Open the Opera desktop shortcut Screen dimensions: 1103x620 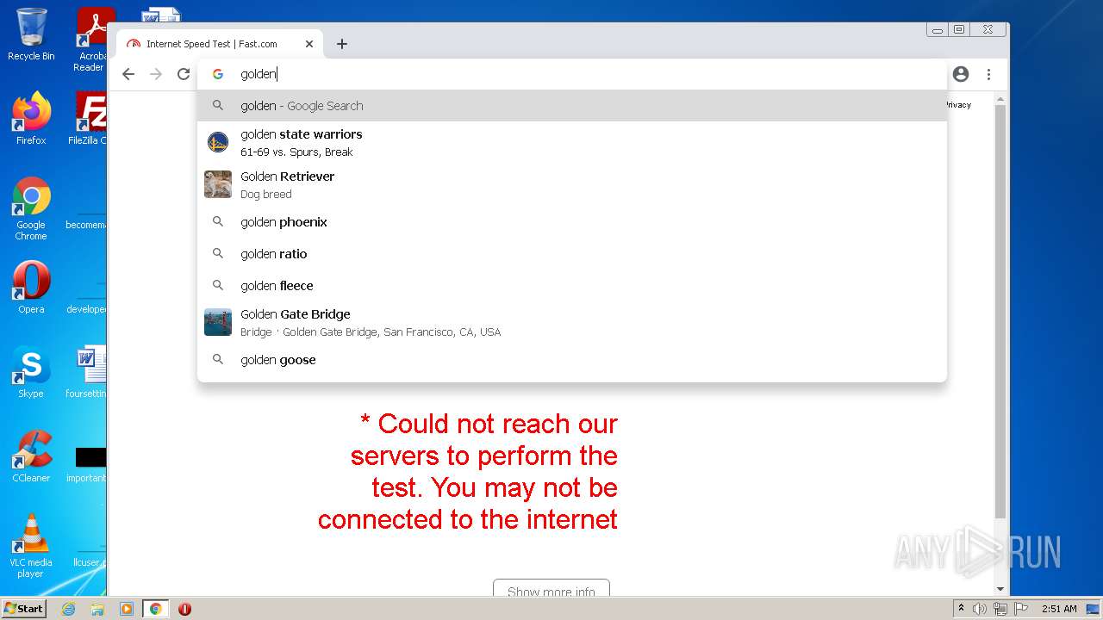pos(31,288)
